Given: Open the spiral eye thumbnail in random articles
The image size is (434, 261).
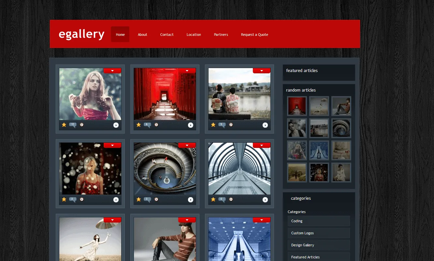Looking at the screenshot, I should tap(341, 128).
